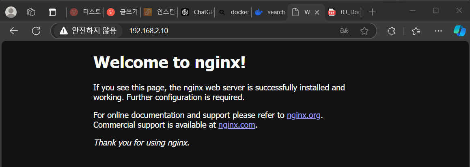Follow the nginx.com link
Viewport: 470px width, 167px height.
[237, 125]
